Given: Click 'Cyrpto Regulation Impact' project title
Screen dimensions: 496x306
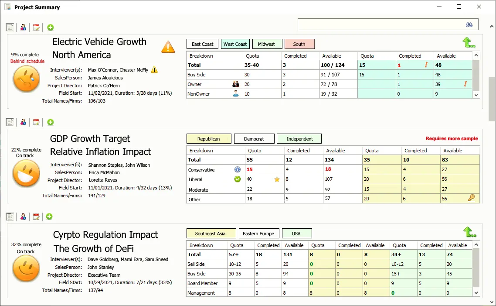Looking at the screenshot, I should [105, 235].
